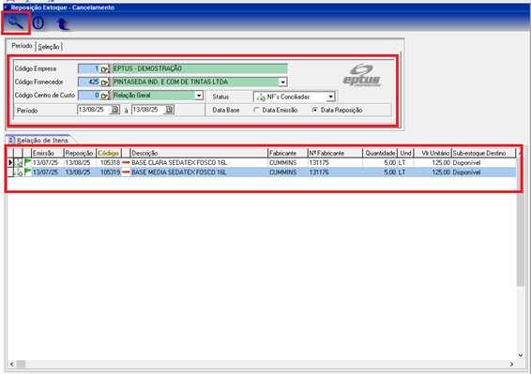Click status icon in the BASE MEDIA row
The width and height of the screenshot is (531, 374).
pos(18,172)
